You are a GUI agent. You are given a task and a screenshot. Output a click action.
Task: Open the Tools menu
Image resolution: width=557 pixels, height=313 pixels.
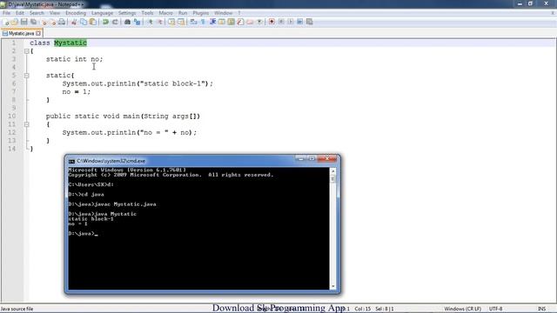coord(147,13)
